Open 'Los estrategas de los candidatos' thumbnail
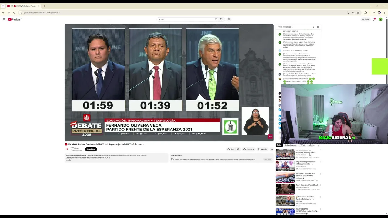 point(285,154)
